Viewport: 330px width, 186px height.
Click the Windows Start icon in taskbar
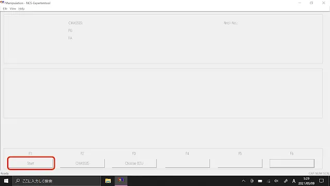pyautogui.click(x=6, y=181)
